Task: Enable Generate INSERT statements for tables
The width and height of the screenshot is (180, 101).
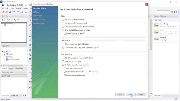Action: (x=63, y=30)
